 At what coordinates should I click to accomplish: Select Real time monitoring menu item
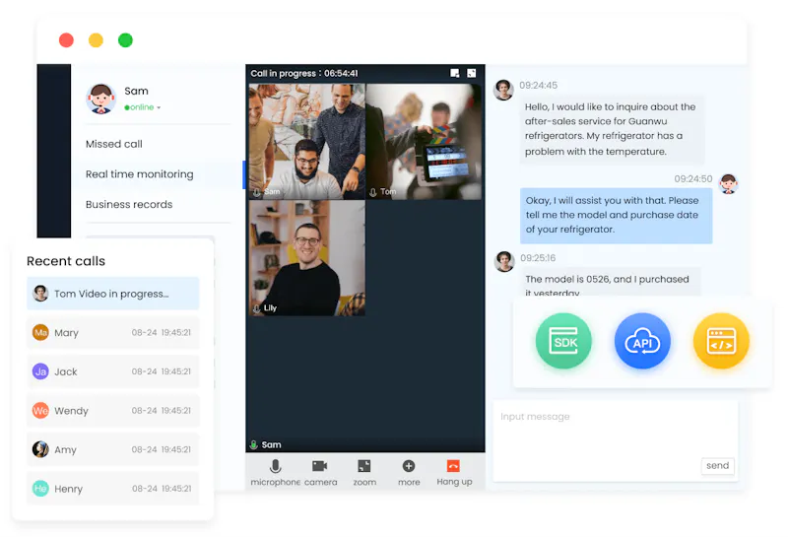tap(139, 174)
